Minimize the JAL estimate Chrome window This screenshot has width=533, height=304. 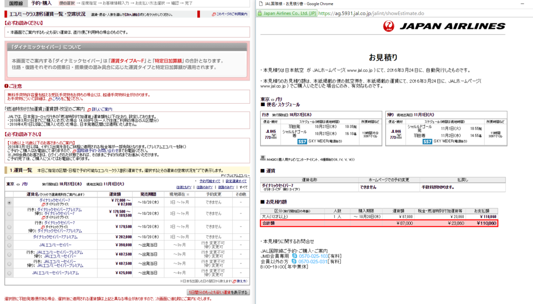coord(522,4)
